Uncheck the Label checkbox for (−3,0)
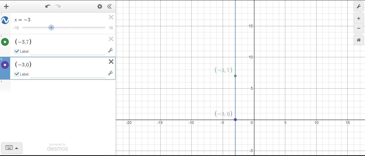Image resolution: width=365 pixels, height=156 pixels. (x=17, y=74)
